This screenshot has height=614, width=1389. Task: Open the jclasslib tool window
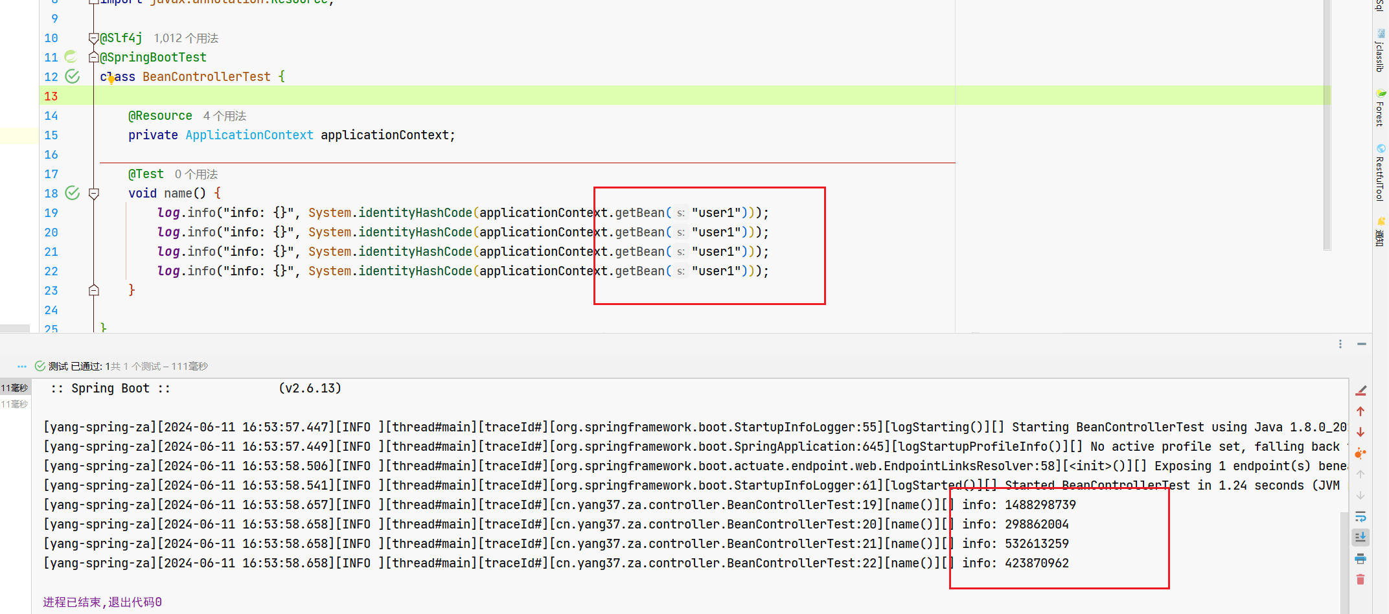1381,51
